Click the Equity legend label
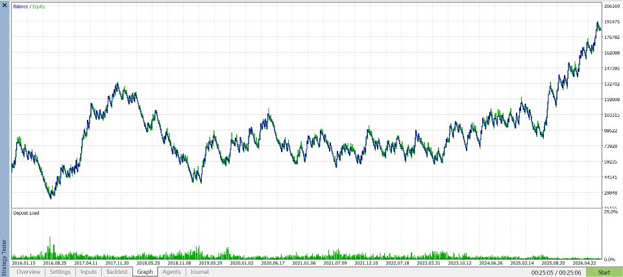 click(x=38, y=6)
